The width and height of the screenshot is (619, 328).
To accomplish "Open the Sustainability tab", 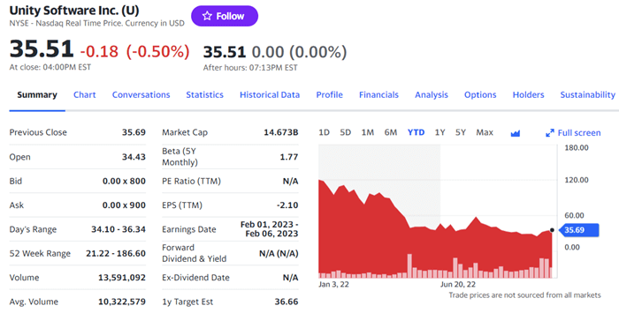I will point(587,95).
